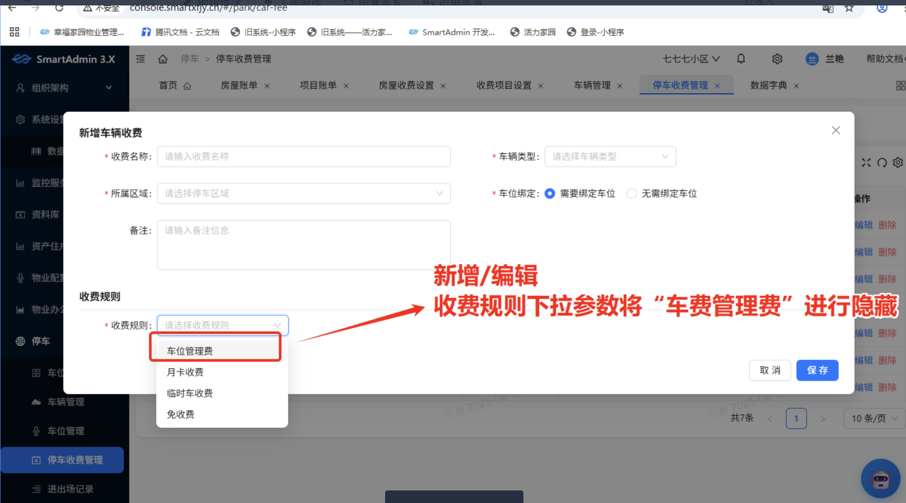
Task: Choose 月卡收费 from dropdown list
Action: [185, 372]
